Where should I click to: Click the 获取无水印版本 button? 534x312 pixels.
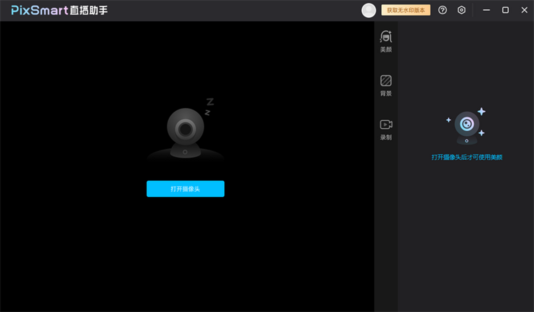point(405,9)
